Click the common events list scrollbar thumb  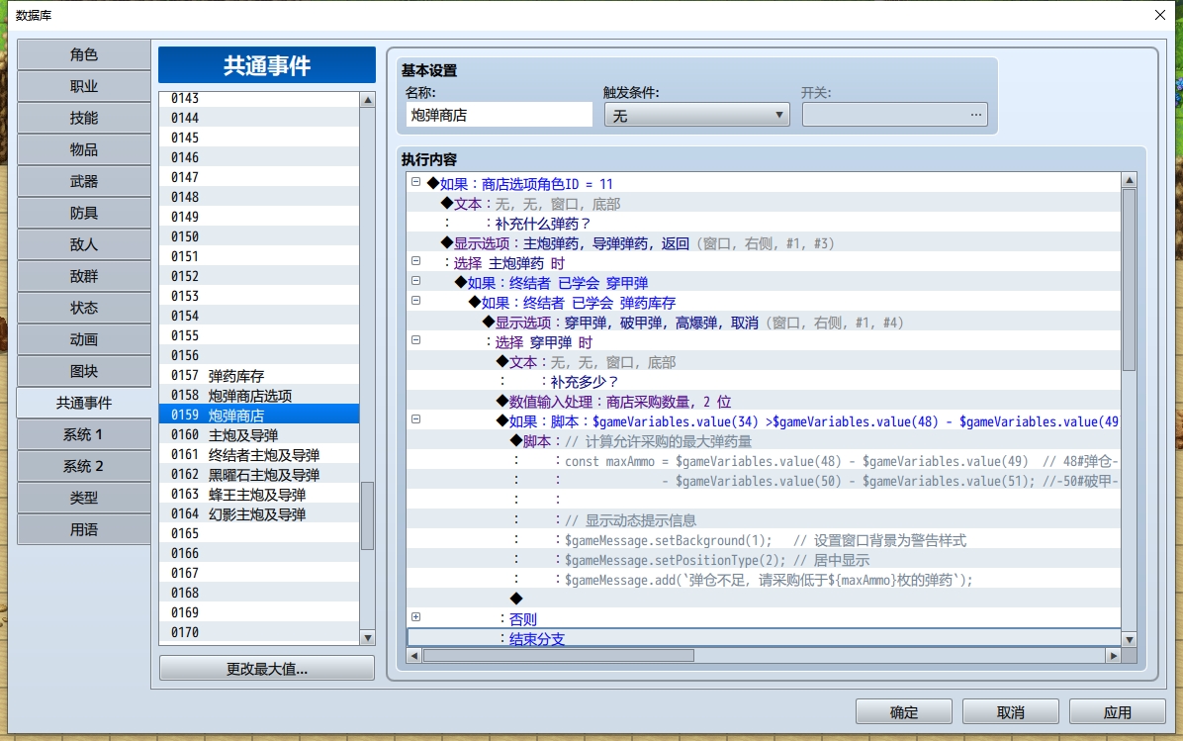[367, 516]
